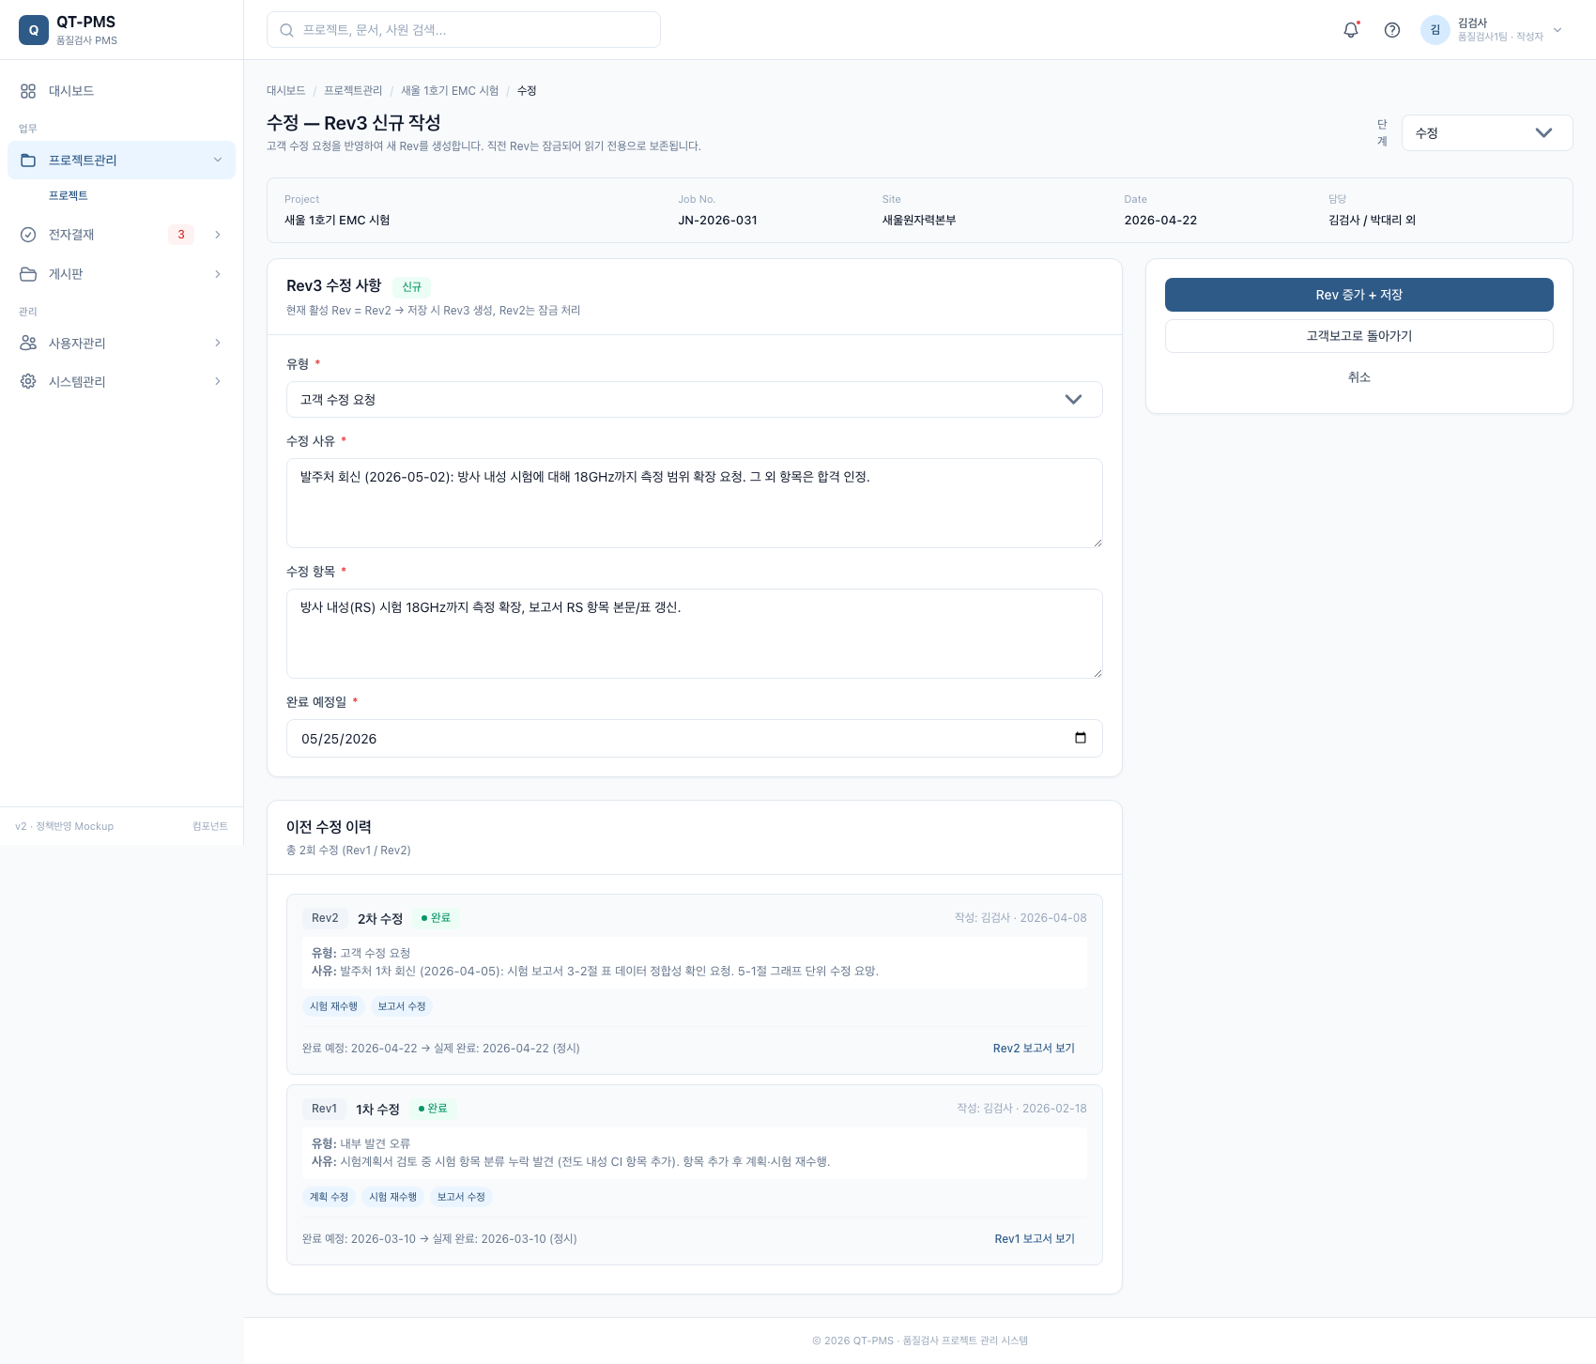Click the 보고서 수정 tag in Rev2 card
The height and width of the screenshot is (1364, 1596).
tap(402, 1006)
